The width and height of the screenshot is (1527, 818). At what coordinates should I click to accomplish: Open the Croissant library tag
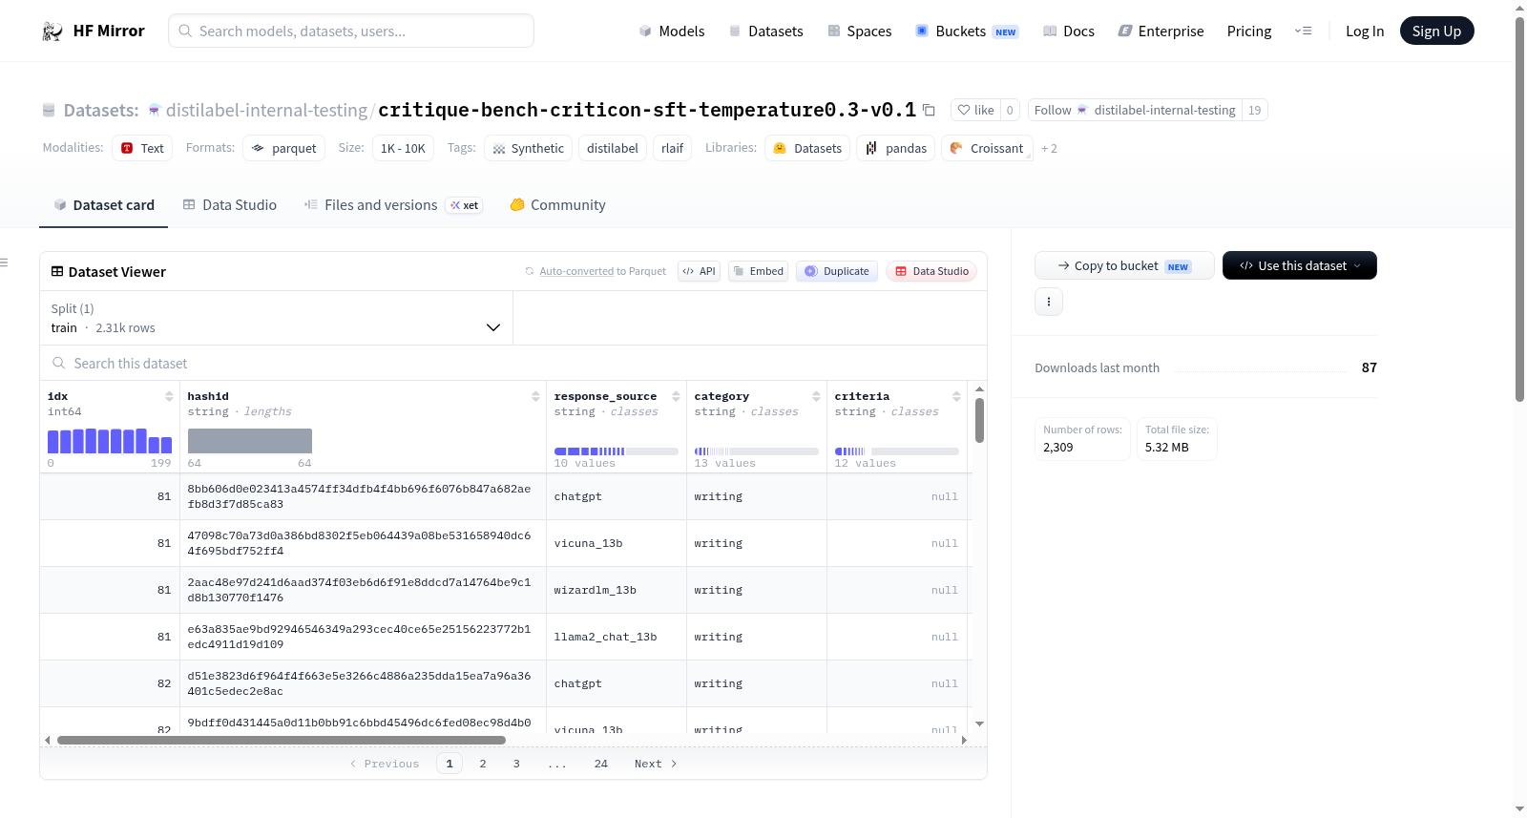[x=987, y=148]
